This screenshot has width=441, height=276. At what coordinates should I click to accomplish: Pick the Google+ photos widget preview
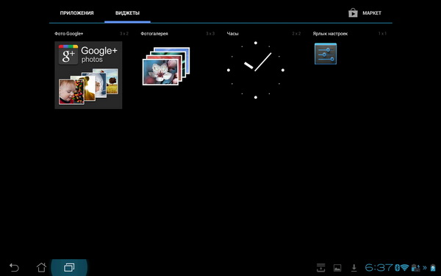tap(88, 75)
